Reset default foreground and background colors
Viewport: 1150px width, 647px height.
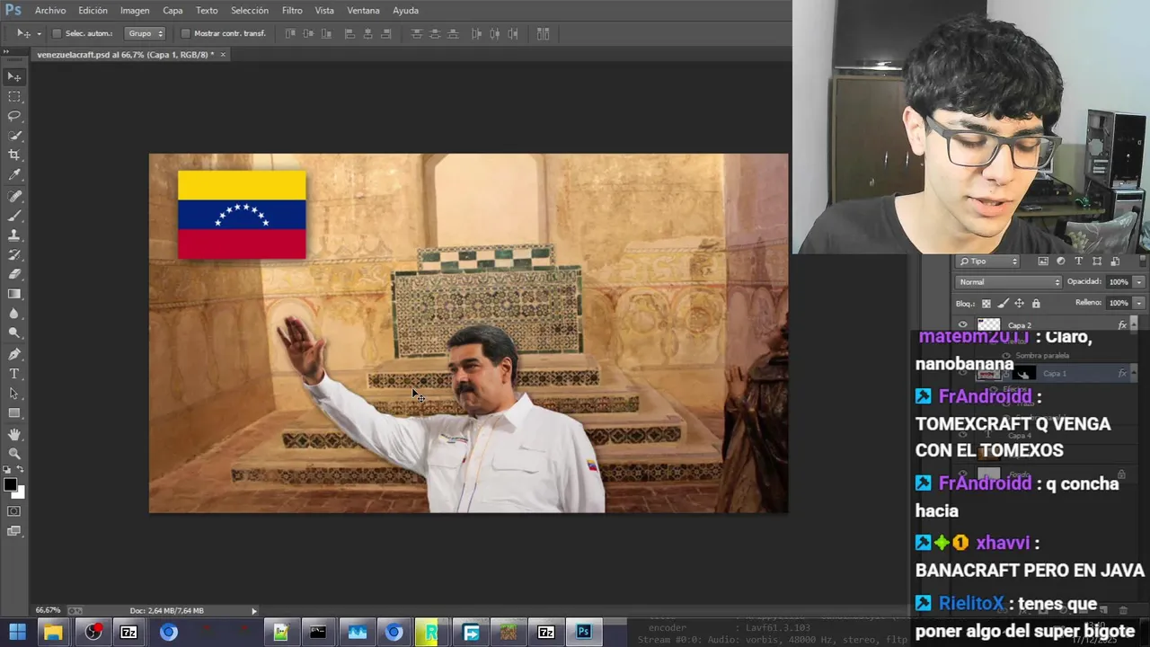point(6,471)
